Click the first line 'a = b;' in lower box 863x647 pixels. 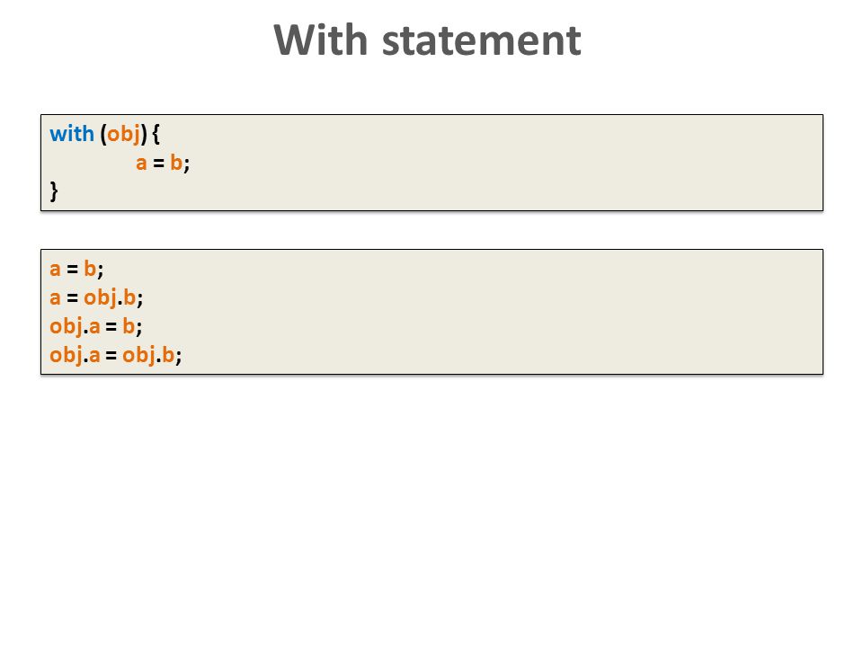tap(76, 269)
